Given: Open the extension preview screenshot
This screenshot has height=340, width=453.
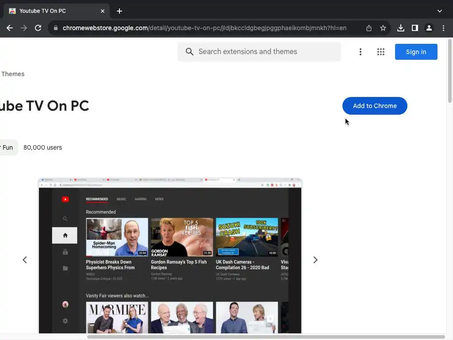Looking at the screenshot, I should (x=170, y=255).
